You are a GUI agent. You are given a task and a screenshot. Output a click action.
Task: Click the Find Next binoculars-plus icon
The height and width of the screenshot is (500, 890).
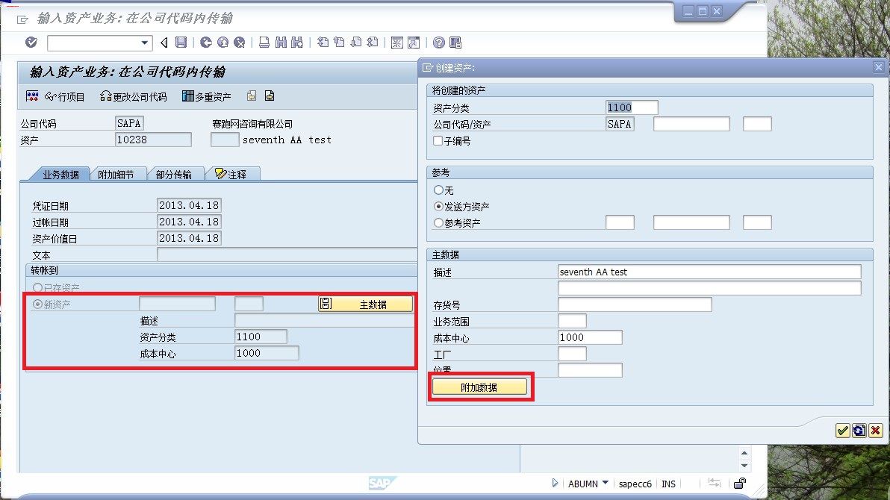tap(297, 42)
